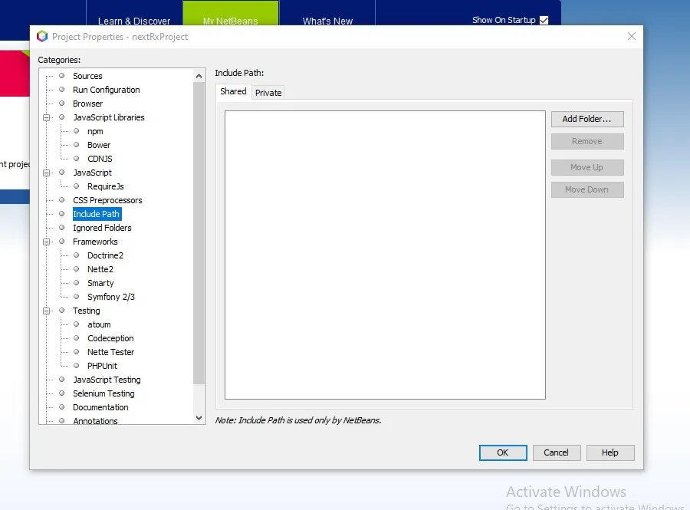The image size is (690, 510).
Task: Click bullet icon beside Documentation
Action: click(x=61, y=407)
